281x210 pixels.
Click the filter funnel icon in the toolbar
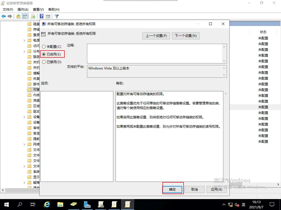[57, 16]
